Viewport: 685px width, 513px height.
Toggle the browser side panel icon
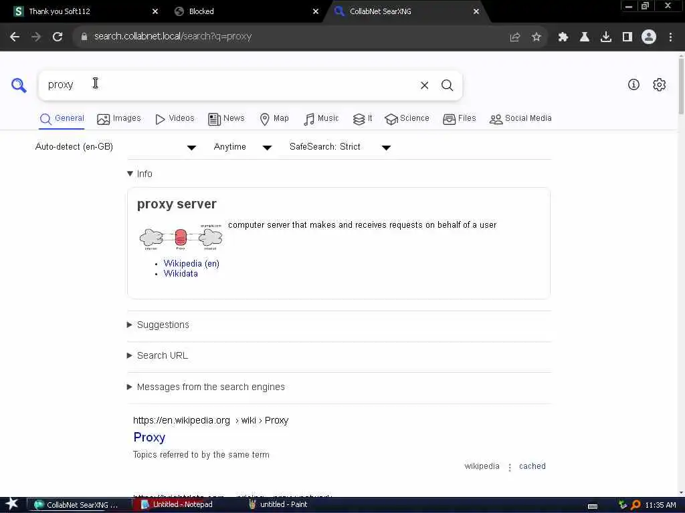click(627, 37)
